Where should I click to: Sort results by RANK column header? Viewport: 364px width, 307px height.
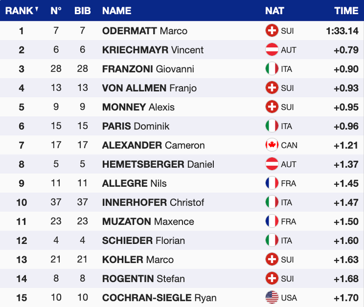point(21,10)
